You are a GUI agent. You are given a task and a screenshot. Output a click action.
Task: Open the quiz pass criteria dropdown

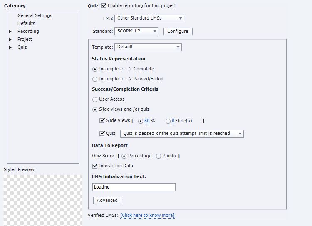pyautogui.click(x=182, y=134)
